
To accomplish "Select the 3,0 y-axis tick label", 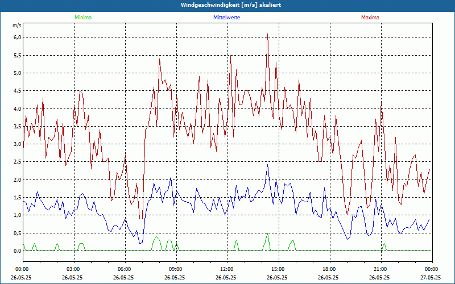I will pyautogui.click(x=16, y=144).
